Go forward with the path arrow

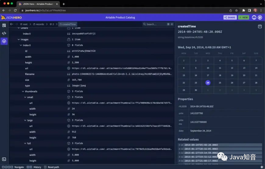[16, 24]
